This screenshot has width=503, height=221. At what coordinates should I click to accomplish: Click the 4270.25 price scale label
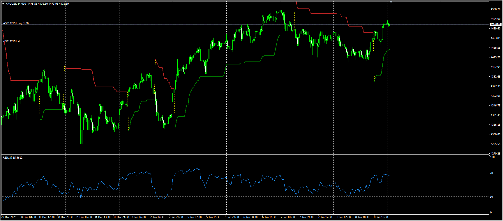click(x=495, y=154)
